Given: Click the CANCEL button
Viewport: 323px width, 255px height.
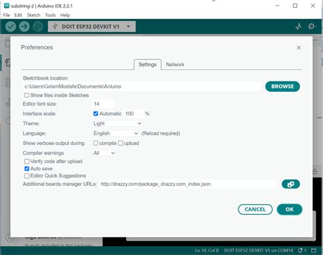Looking at the screenshot, I should click(x=255, y=209).
